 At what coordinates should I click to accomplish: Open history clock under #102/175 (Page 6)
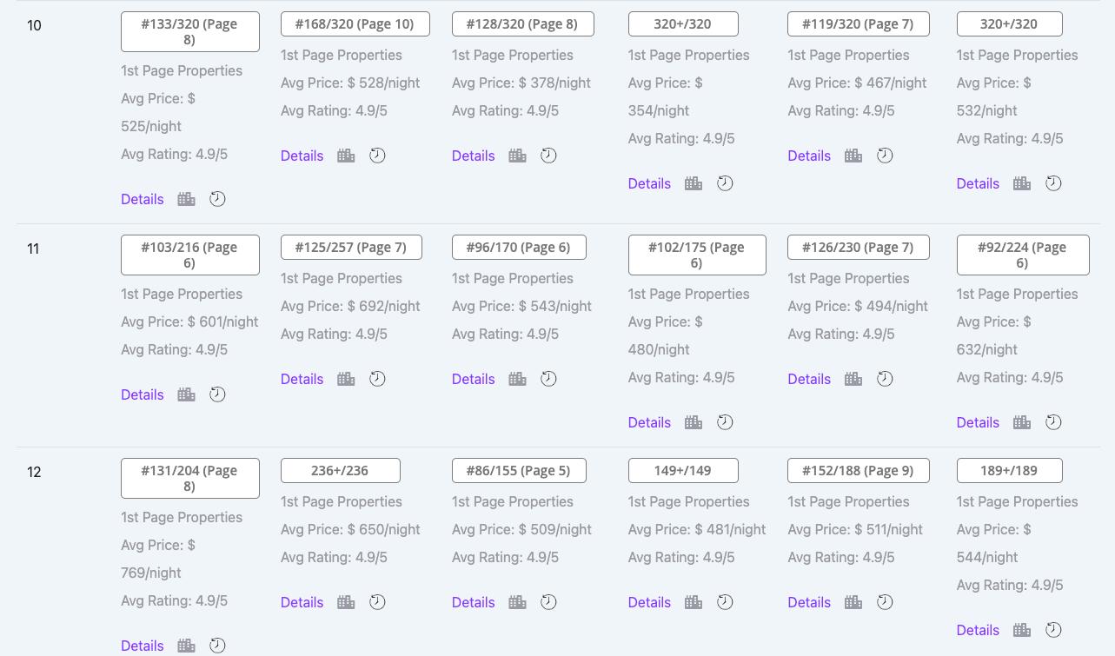[725, 422]
